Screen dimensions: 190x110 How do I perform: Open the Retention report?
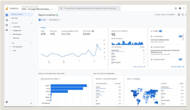pyautogui.click(x=16, y=38)
